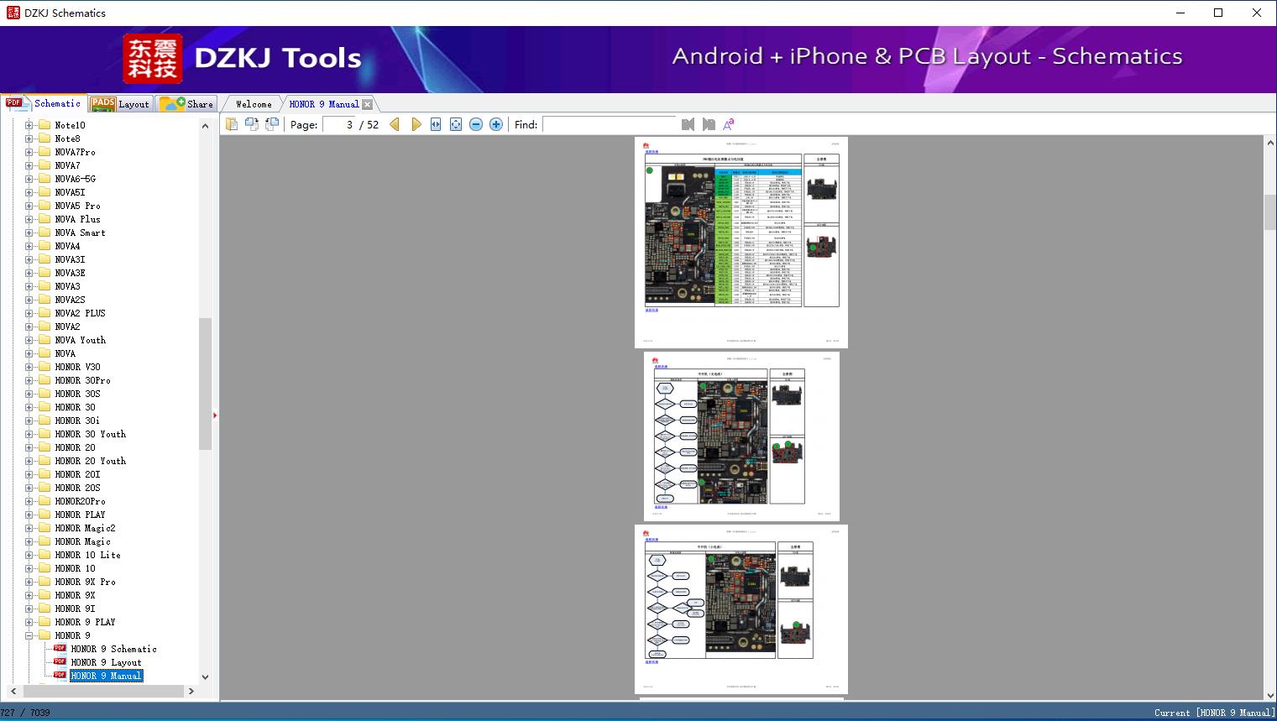This screenshot has height=721, width=1277.
Task: Click the middle page with flowchart
Action: click(x=741, y=436)
